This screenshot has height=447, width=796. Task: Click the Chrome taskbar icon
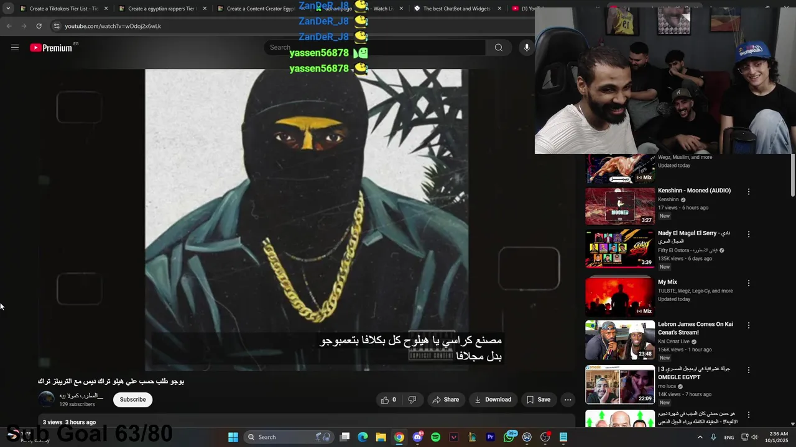click(399, 437)
